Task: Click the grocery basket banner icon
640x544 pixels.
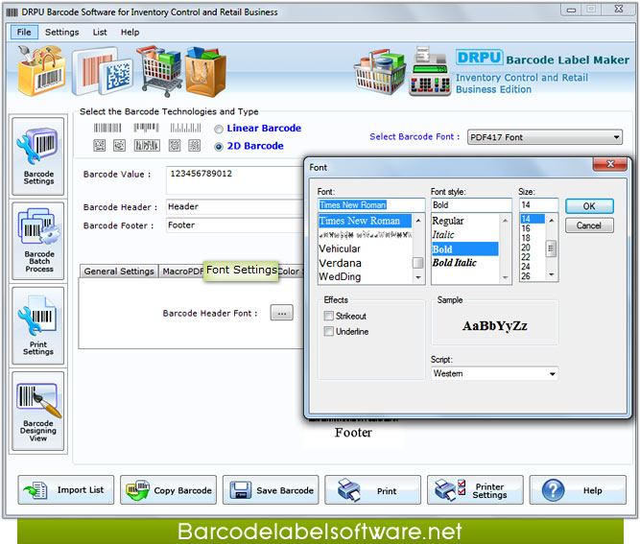Action: click(x=380, y=72)
